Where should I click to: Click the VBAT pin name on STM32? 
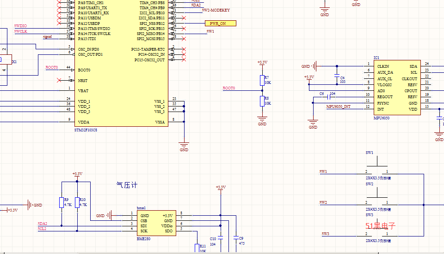[83, 91]
